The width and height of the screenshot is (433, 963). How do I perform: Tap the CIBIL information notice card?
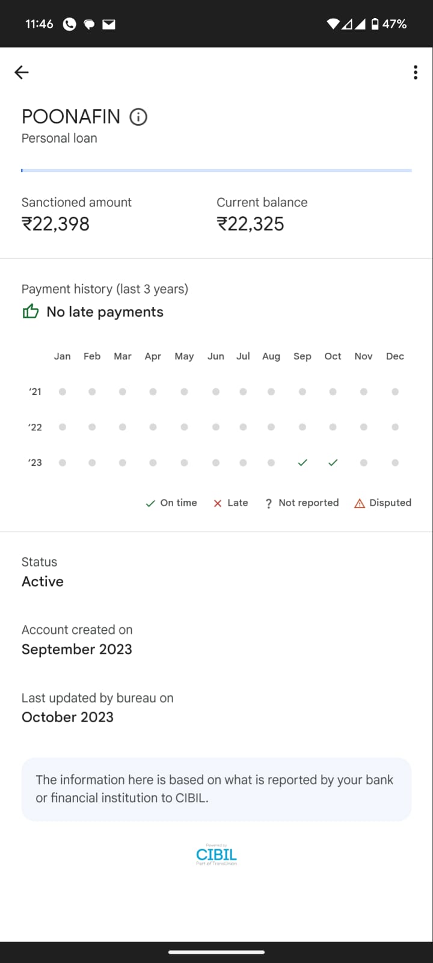(216, 788)
